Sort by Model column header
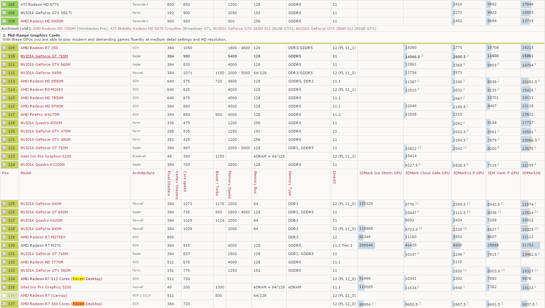The image size is (545, 308). [x=26, y=173]
